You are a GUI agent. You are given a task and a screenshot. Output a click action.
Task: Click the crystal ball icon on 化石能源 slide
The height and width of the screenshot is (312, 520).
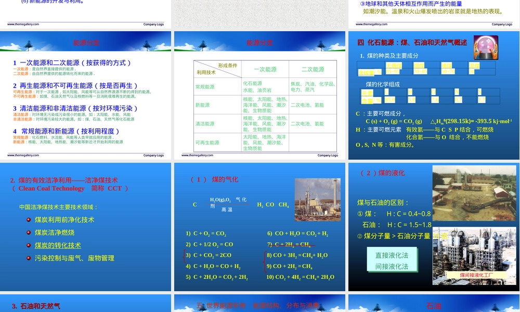pyautogui.click(x=486, y=47)
